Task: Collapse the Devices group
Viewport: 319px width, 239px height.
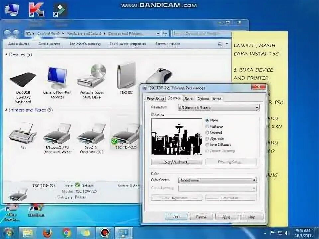Action: click(x=6, y=55)
